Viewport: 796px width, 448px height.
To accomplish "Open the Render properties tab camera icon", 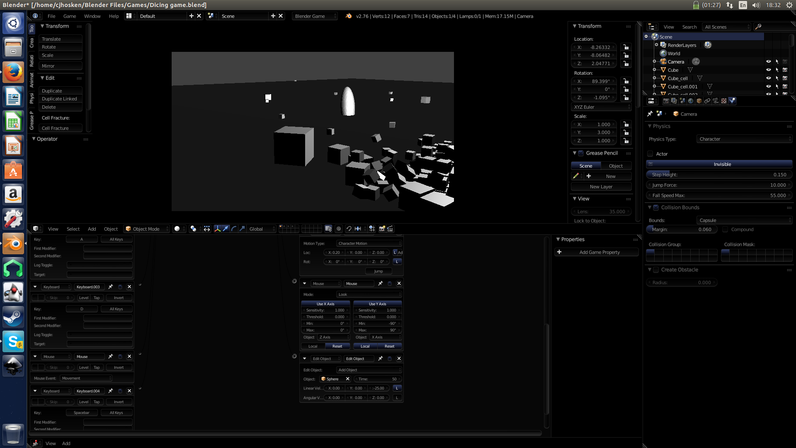I will pyautogui.click(x=666, y=101).
